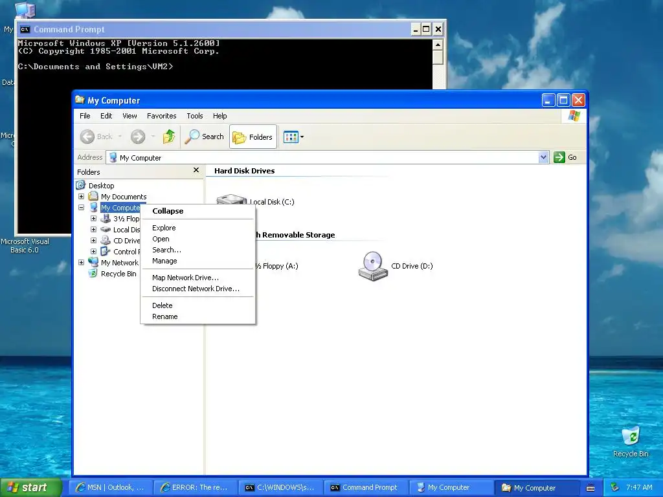Choose Explore in the context menu

(x=198, y=228)
